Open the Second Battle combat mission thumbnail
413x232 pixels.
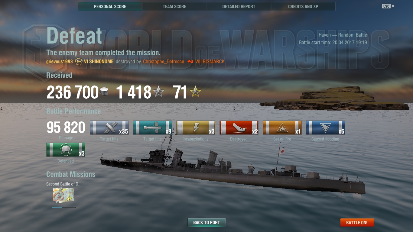[x=63, y=195]
